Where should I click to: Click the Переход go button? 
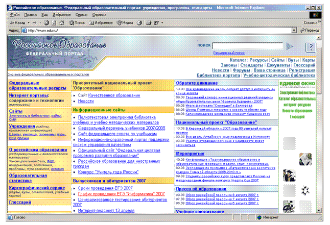coord(310,31)
